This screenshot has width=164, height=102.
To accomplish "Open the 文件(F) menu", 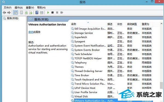I will (x=8, y=8).
